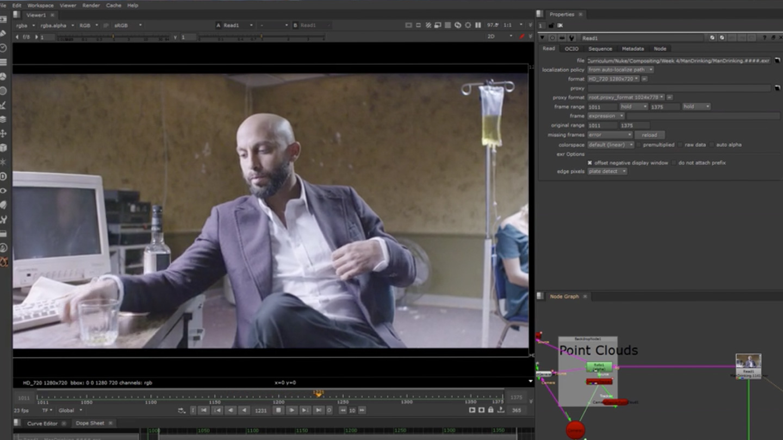Collapse Read1 properties with the triangle
Viewport: 783px width, 440px height.
(x=542, y=38)
